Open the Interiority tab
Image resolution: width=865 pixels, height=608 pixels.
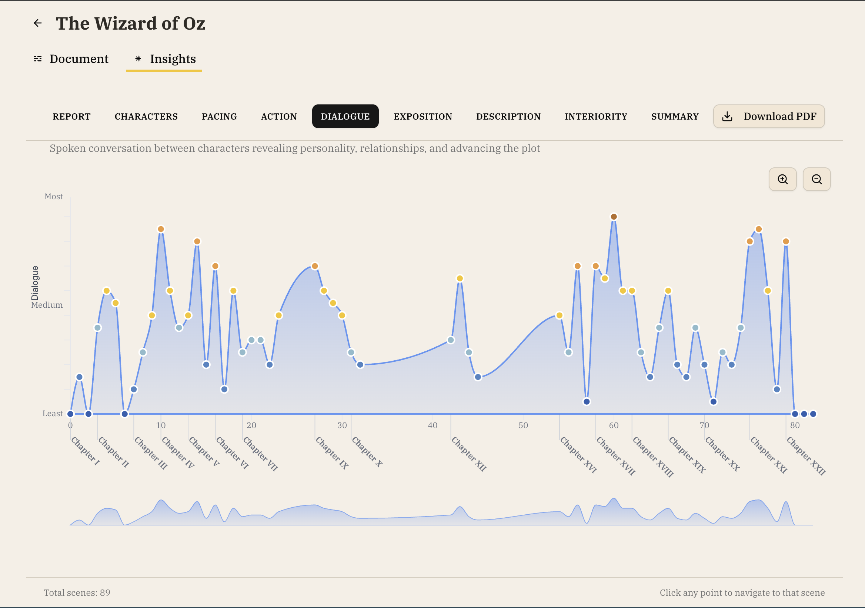pos(596,116)
